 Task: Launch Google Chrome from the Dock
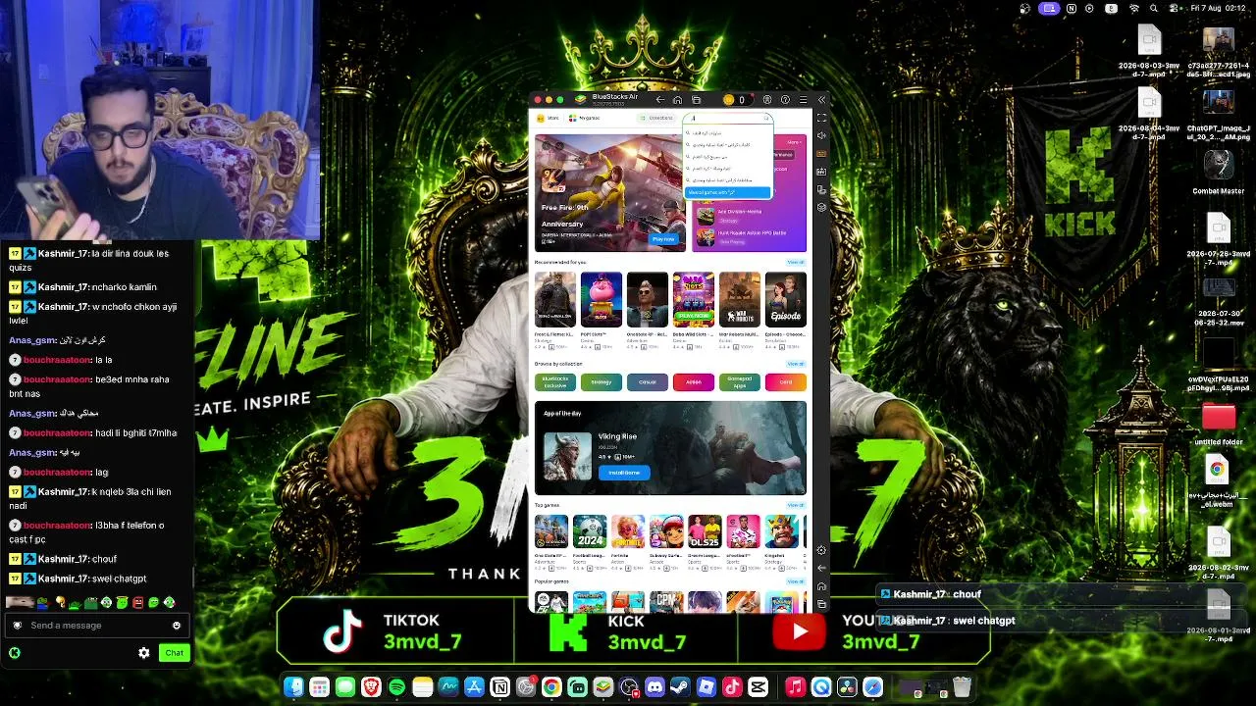tap(551, 687)
